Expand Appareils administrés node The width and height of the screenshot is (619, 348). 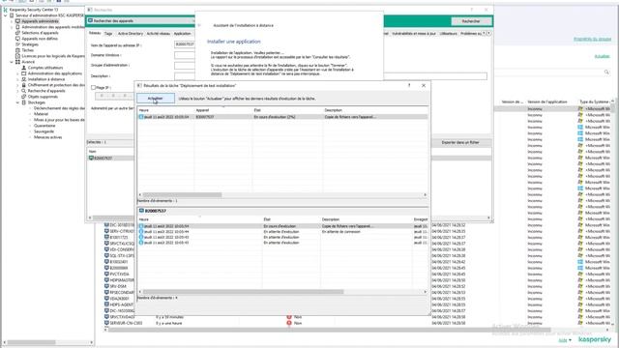pos(12,21)
